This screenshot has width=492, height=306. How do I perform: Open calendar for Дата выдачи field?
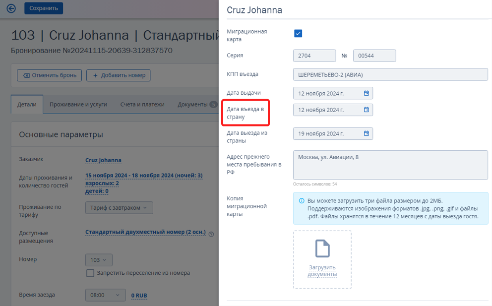pos(366,93)
